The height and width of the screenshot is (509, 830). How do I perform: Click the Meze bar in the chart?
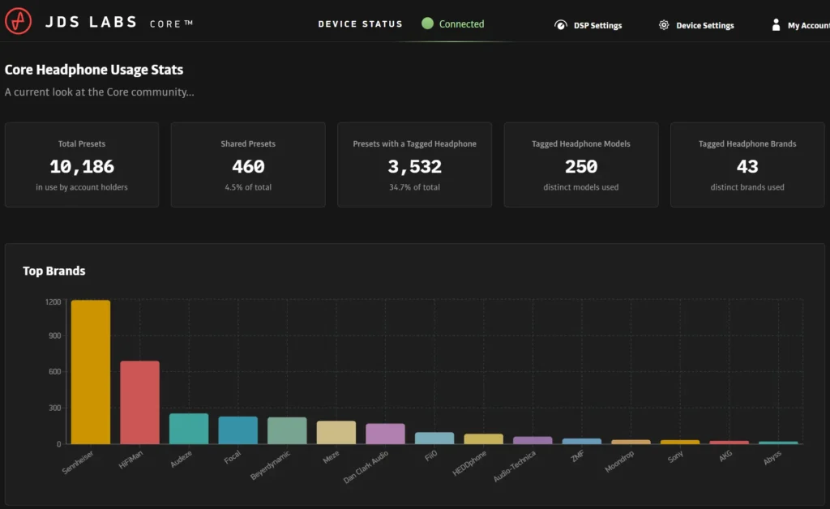pos(336,432)
